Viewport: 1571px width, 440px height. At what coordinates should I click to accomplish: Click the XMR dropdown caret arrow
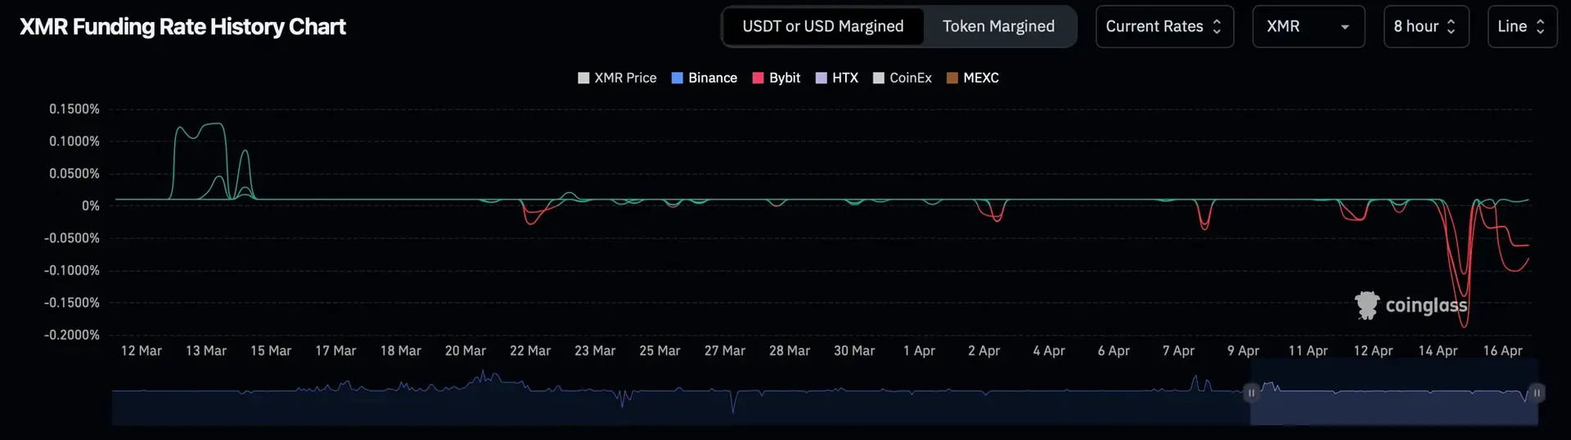(x=1344, y=27)
